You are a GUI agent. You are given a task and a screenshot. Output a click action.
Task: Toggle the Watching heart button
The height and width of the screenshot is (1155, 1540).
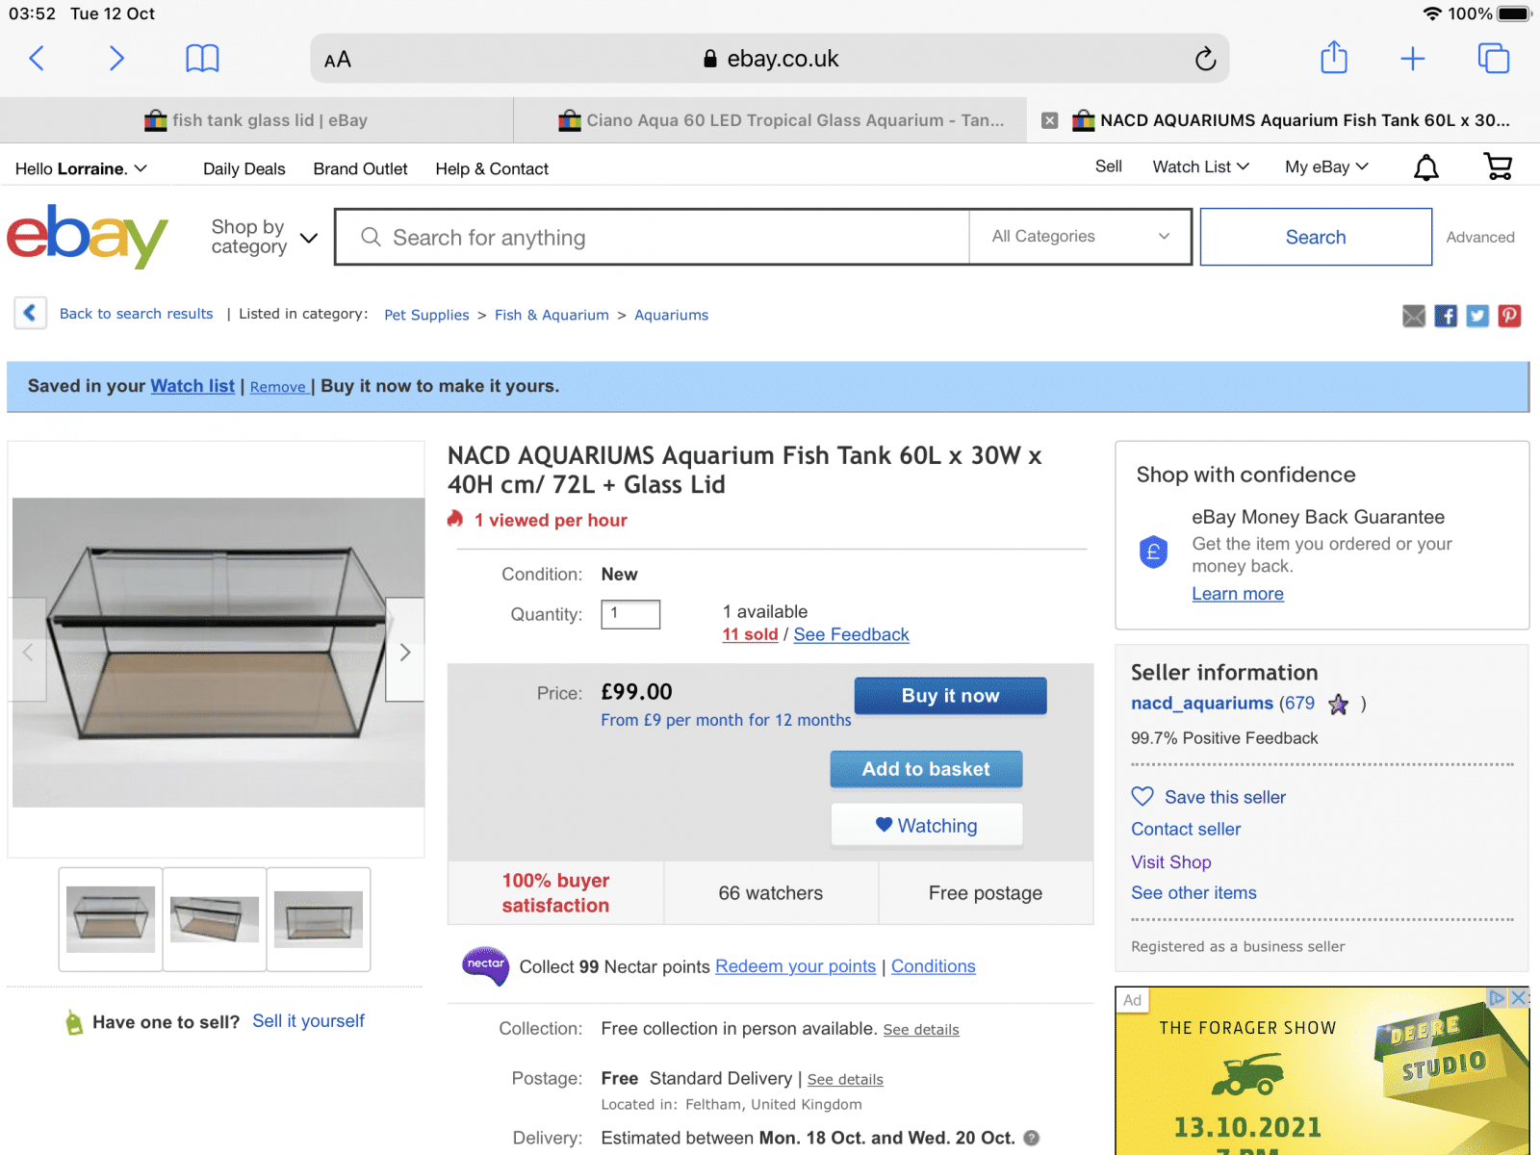(926, 825)
